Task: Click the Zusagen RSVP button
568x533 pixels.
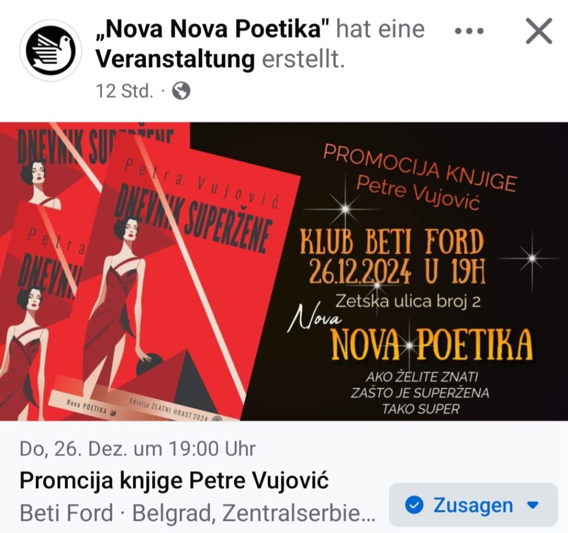Action: (x=473, y=505)
